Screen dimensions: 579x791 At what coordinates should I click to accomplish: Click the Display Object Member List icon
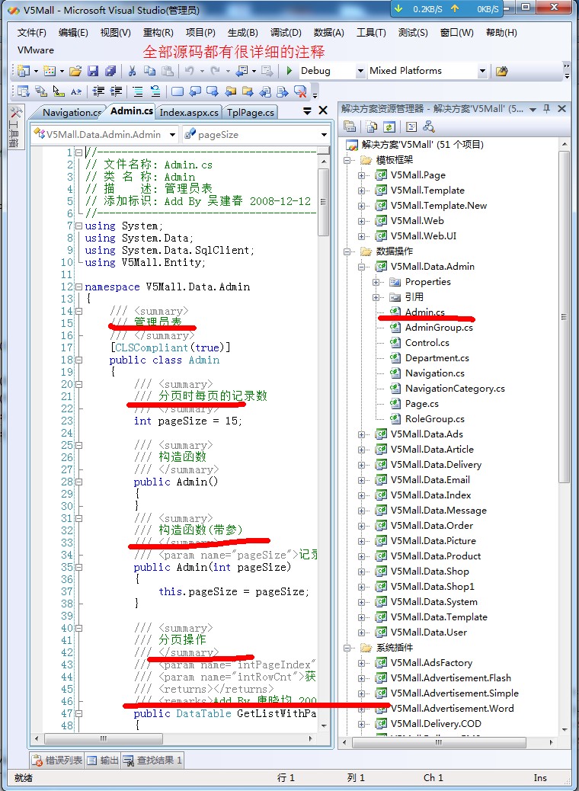coord(23,91)
